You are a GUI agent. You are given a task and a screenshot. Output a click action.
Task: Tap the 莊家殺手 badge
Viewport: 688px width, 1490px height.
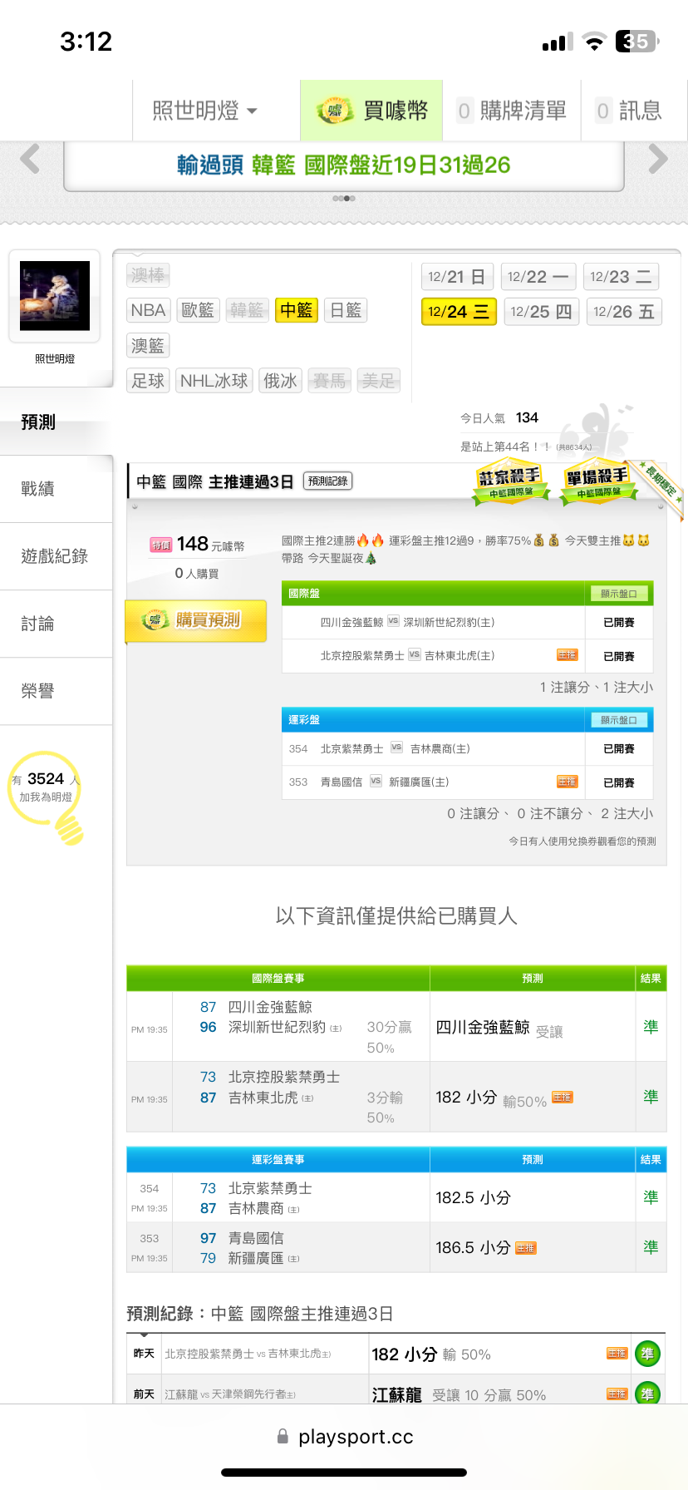(510, 481)
